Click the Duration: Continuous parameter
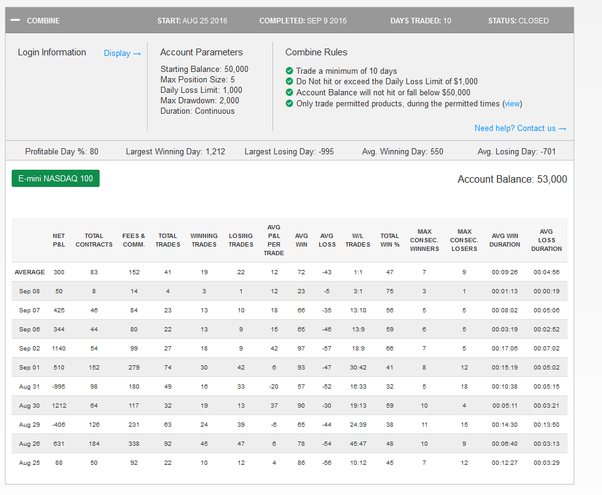Viewport: 602px width, 495px height. tap(197, 111)
